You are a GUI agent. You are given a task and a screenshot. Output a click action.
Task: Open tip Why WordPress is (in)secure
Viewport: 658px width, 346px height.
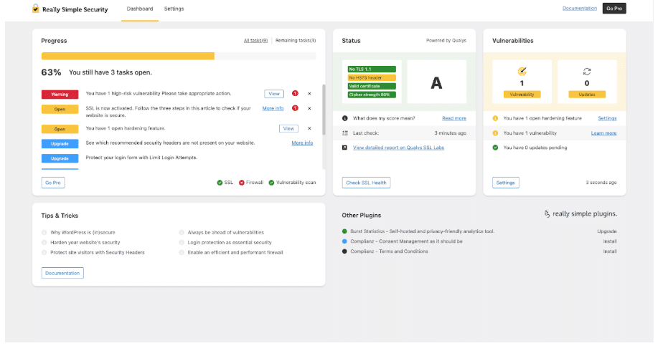pyautogui.click(x=83, y=233)
